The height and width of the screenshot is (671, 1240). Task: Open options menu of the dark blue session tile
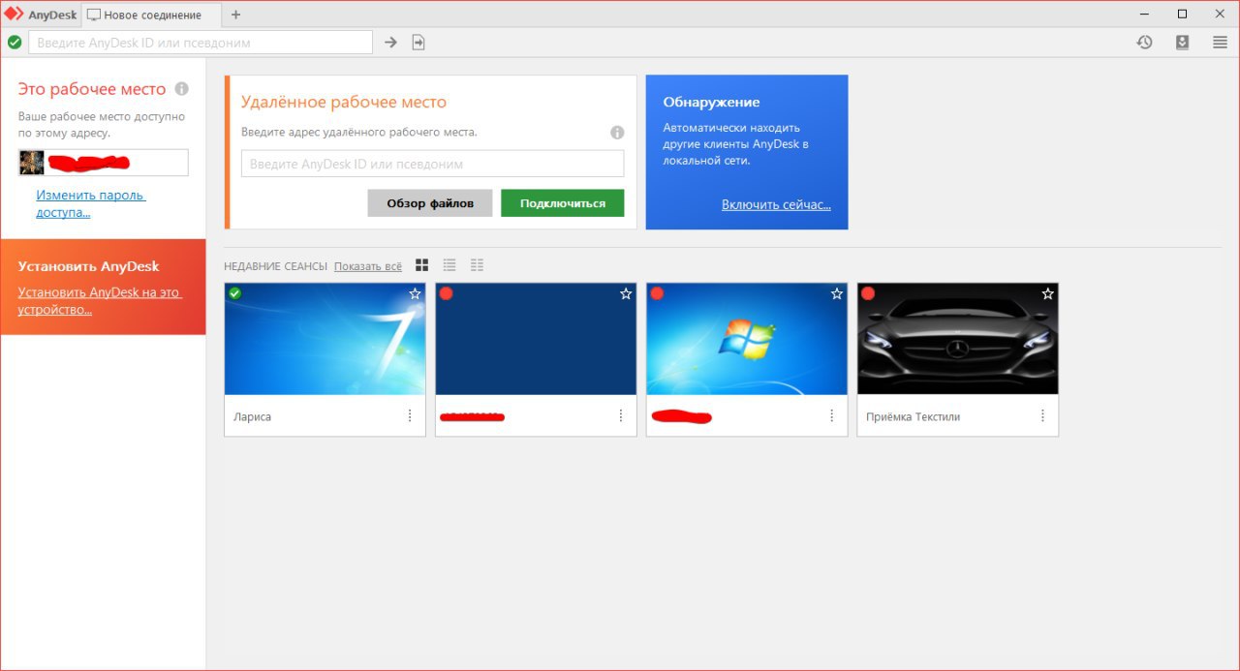point(621,416)
